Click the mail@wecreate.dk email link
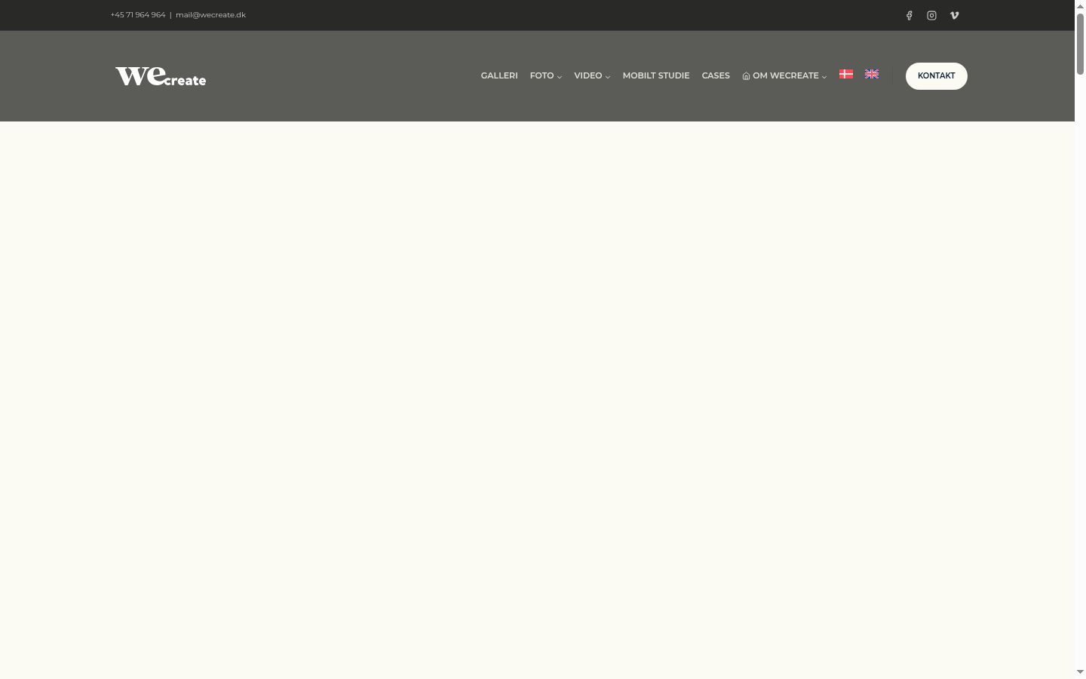Screen dimensions: 1086x679 [210, 15]
